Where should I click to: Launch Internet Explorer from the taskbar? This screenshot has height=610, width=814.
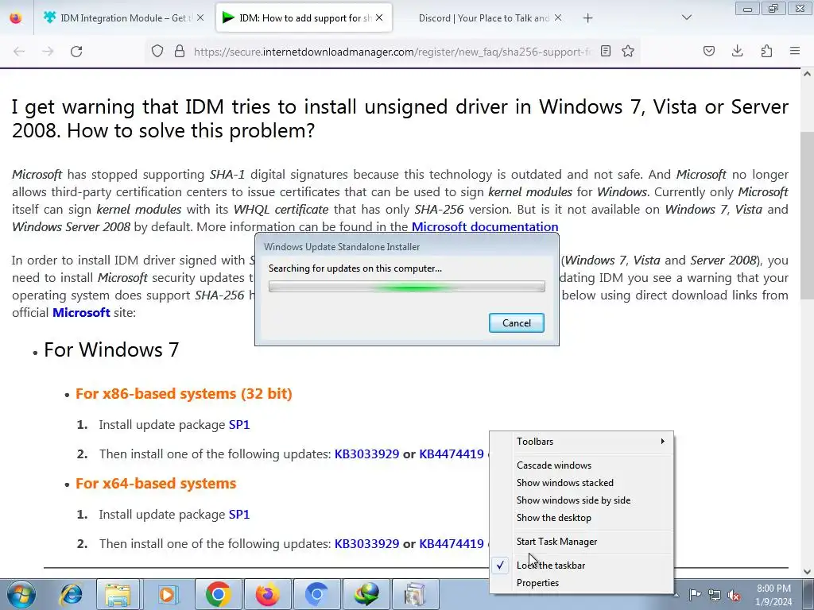(71, 594)
